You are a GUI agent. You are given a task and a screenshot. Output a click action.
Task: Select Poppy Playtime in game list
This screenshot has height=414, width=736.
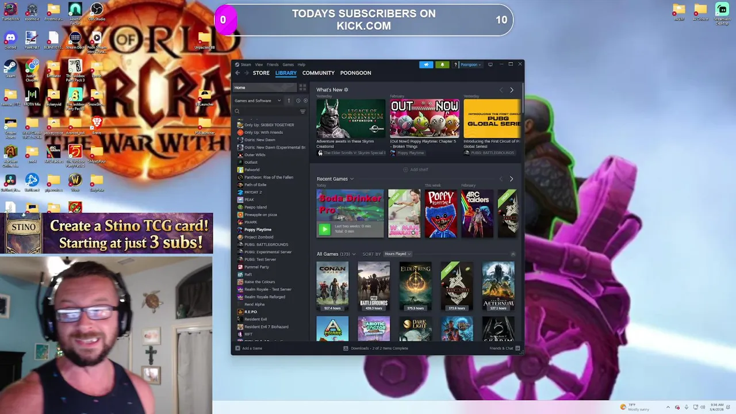[258, 229]
